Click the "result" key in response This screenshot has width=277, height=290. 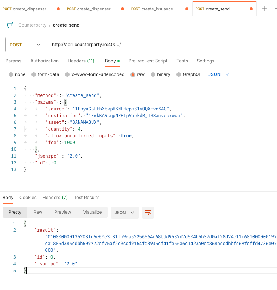click(45, 230)
